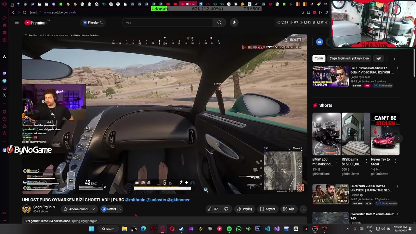Toggle VPN badge in address bar

tap(33, 12)
